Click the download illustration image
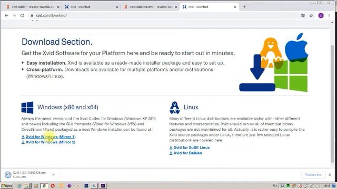 tap(274, 62)
